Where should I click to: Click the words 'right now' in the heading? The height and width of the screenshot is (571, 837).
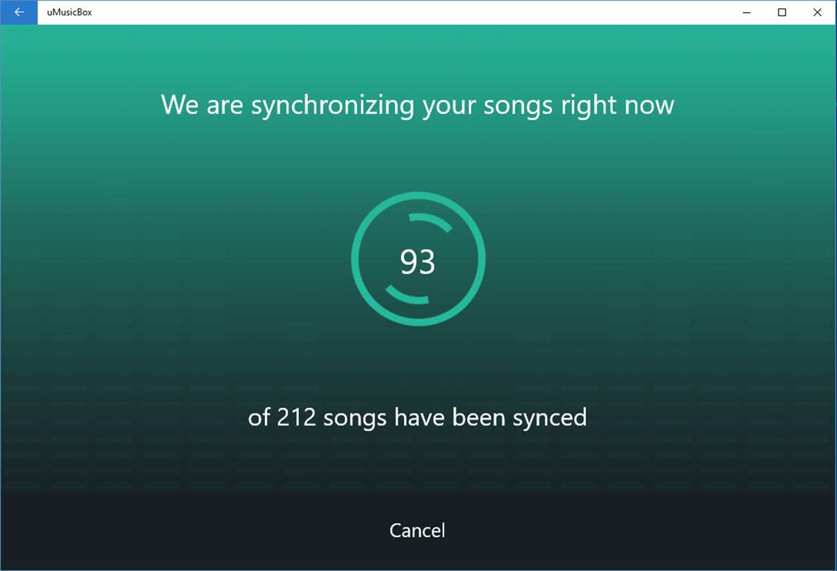coord(618,106)
